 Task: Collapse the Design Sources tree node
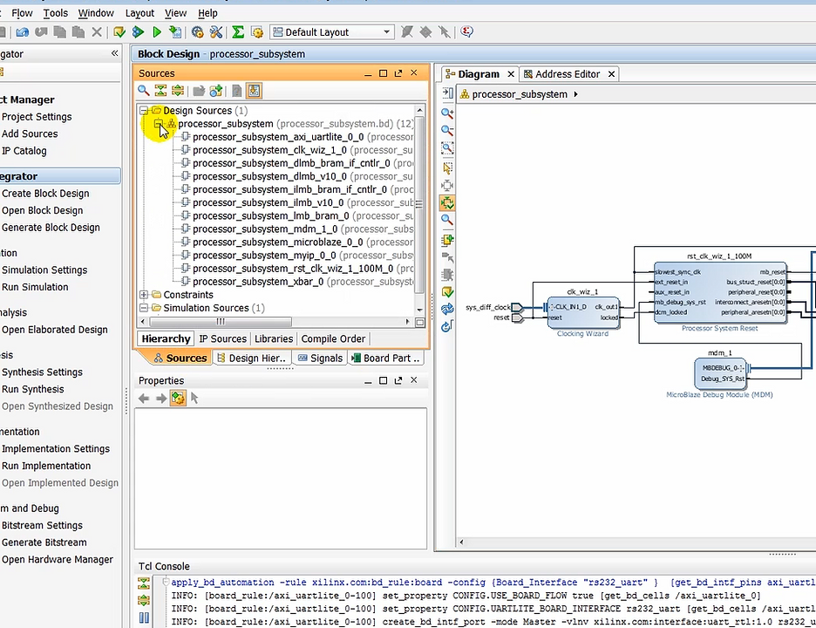click(x=145, y=111)
